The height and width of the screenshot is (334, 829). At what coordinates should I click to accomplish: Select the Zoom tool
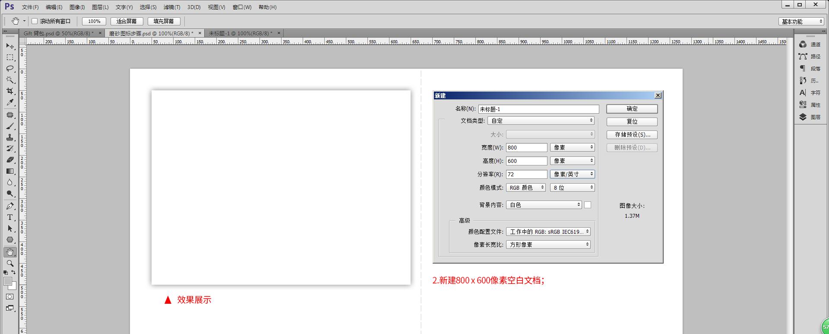pyautogui.click(x=10, y=263)
